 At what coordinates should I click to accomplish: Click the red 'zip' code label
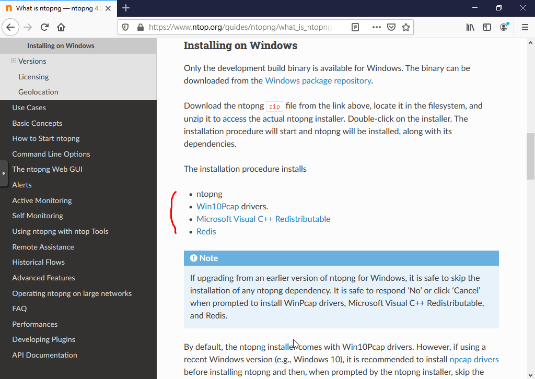(x=274, y=106)
